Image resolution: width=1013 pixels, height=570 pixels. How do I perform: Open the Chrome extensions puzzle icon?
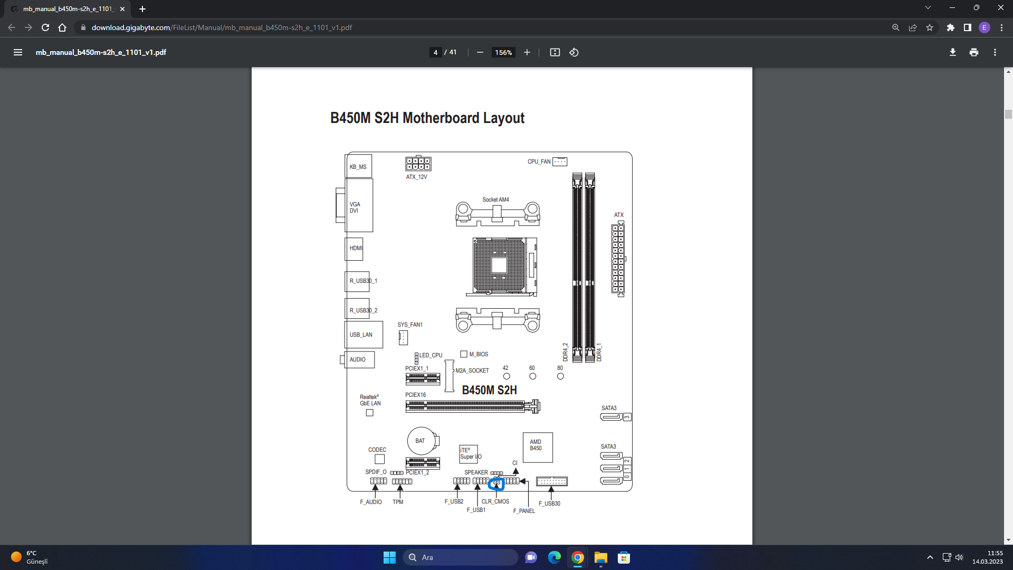click(950, 27)
